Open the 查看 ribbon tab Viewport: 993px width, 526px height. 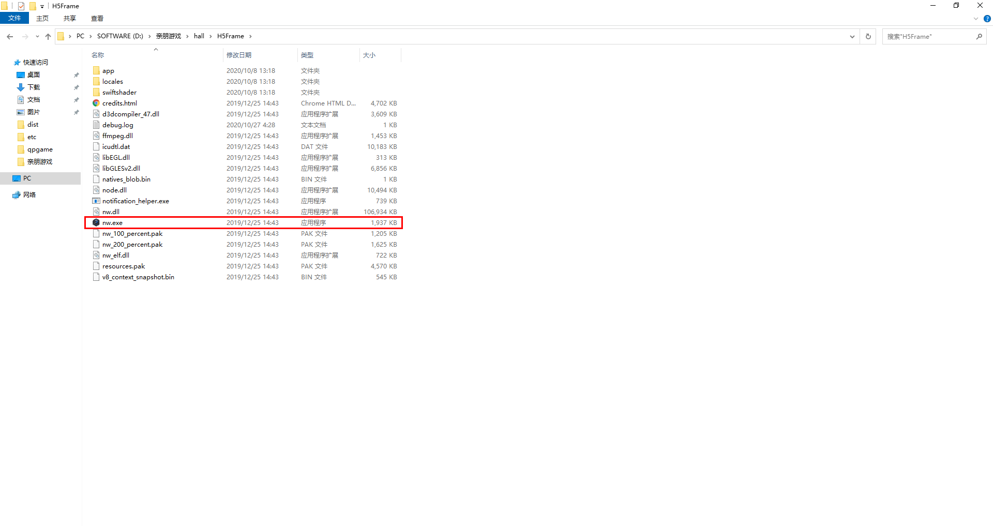point(97,18)
